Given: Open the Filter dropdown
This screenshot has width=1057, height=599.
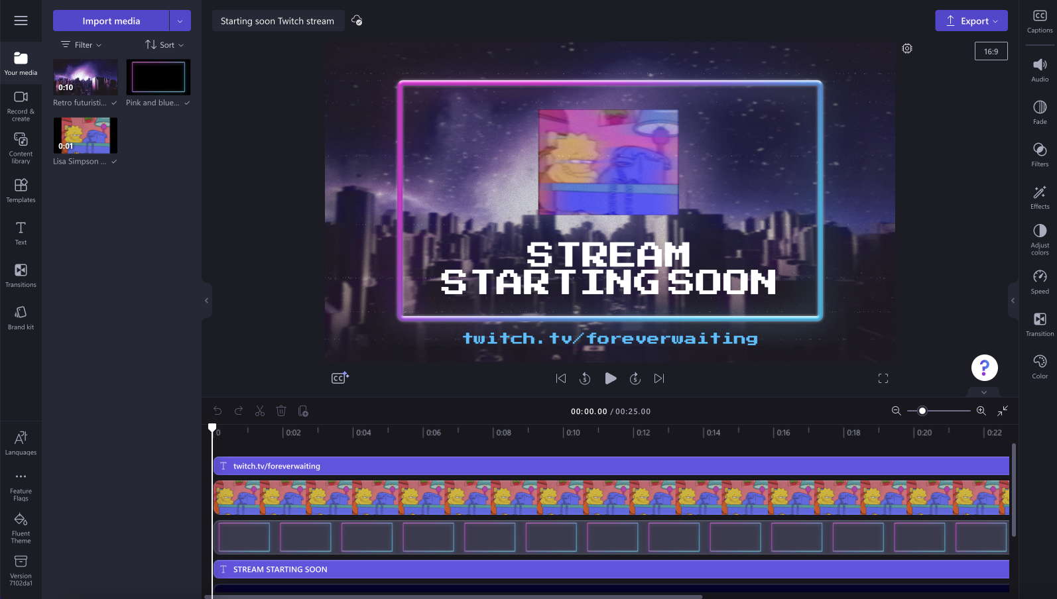Looking at the screenshot, I should (x=81, y=44).
